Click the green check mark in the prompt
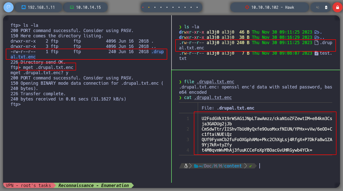Viewport: 343px width, 191px height. click(251, 166)
